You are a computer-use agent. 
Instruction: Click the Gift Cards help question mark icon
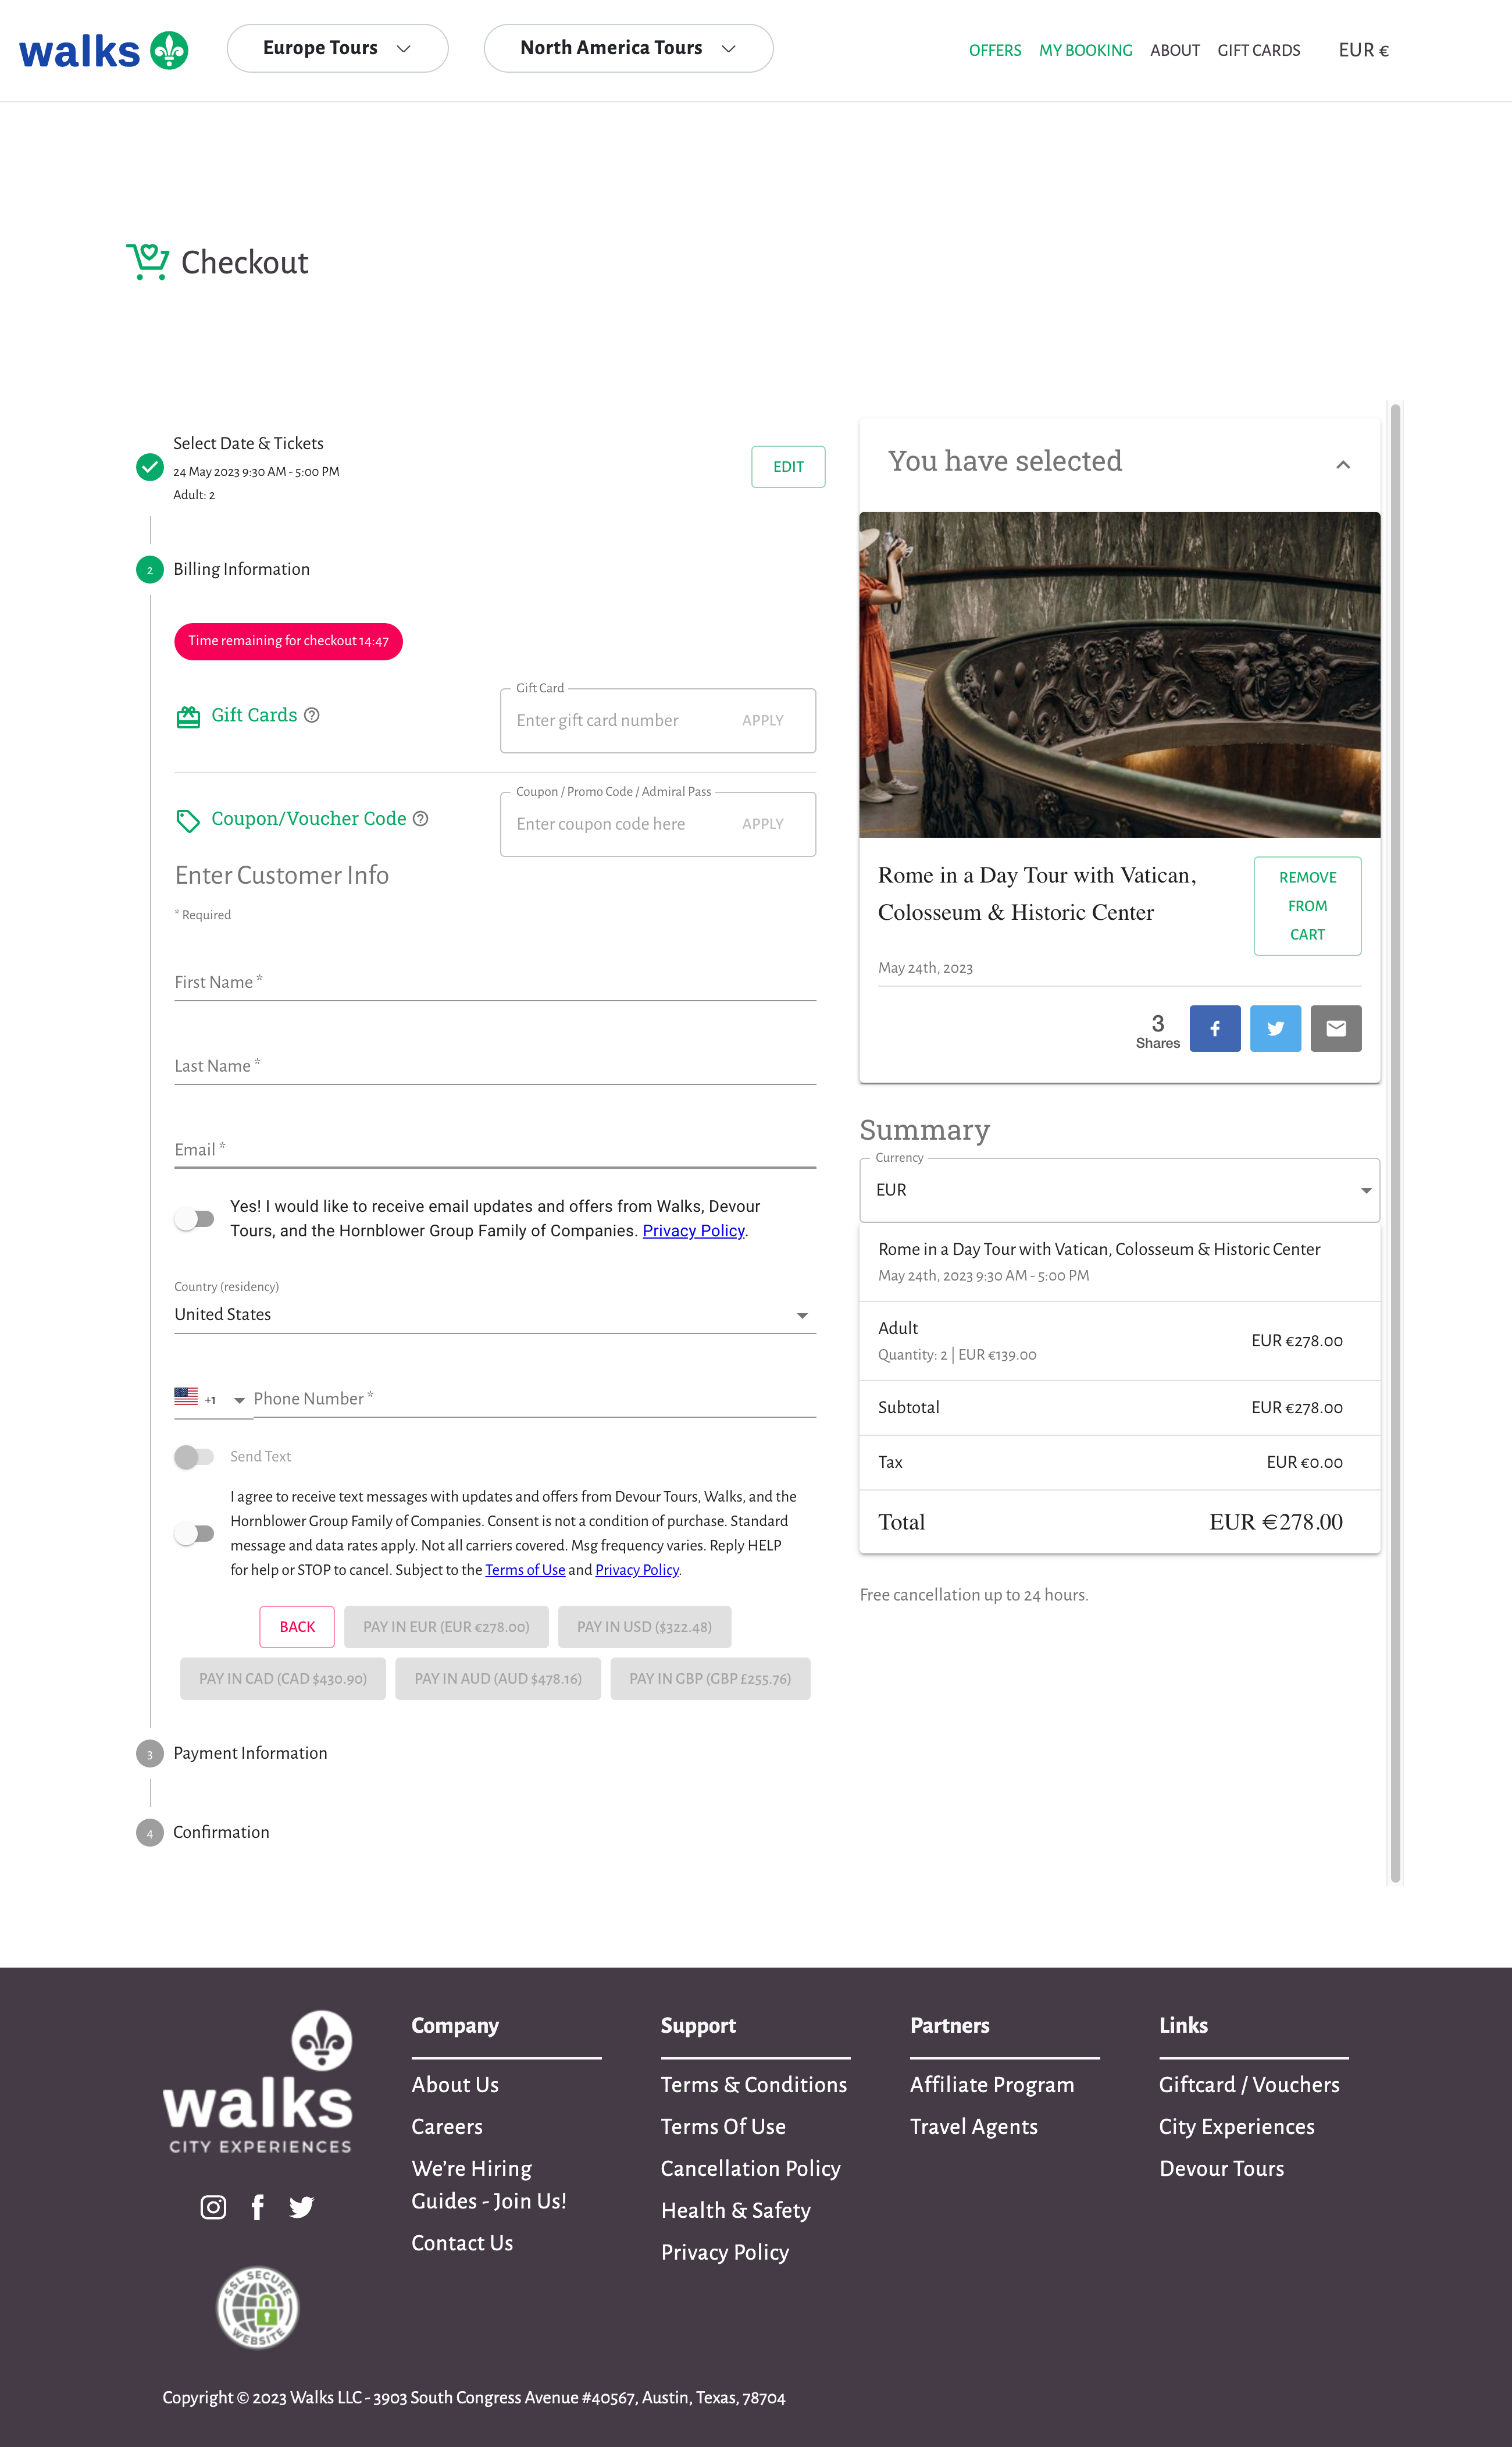tap(311, 715)
